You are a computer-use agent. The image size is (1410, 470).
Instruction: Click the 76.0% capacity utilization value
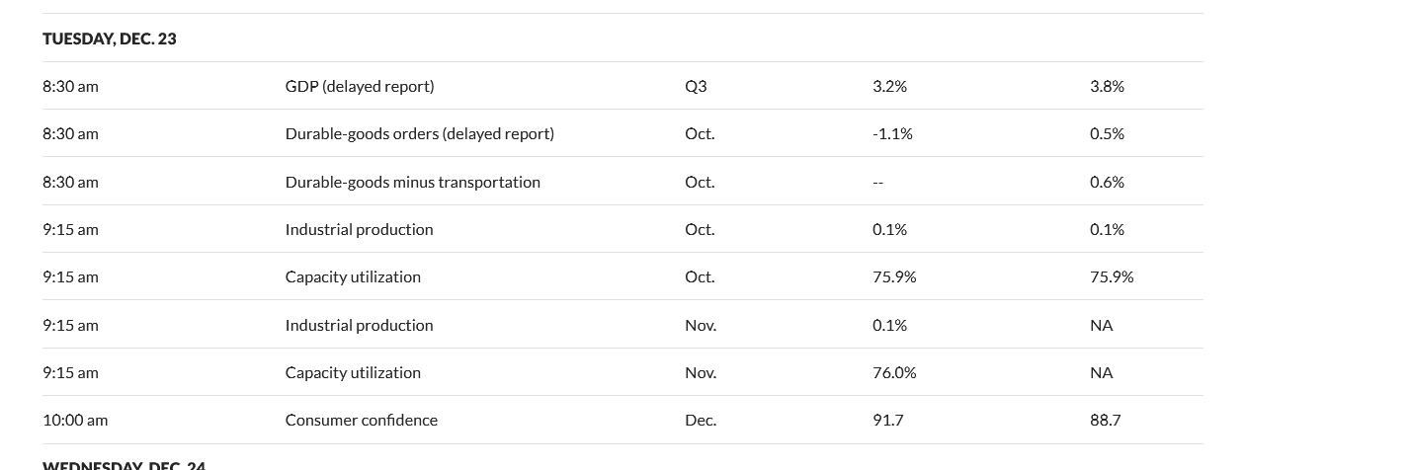[894, 372]
